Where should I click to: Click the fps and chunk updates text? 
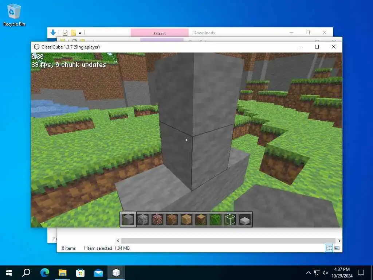point(69,65)
